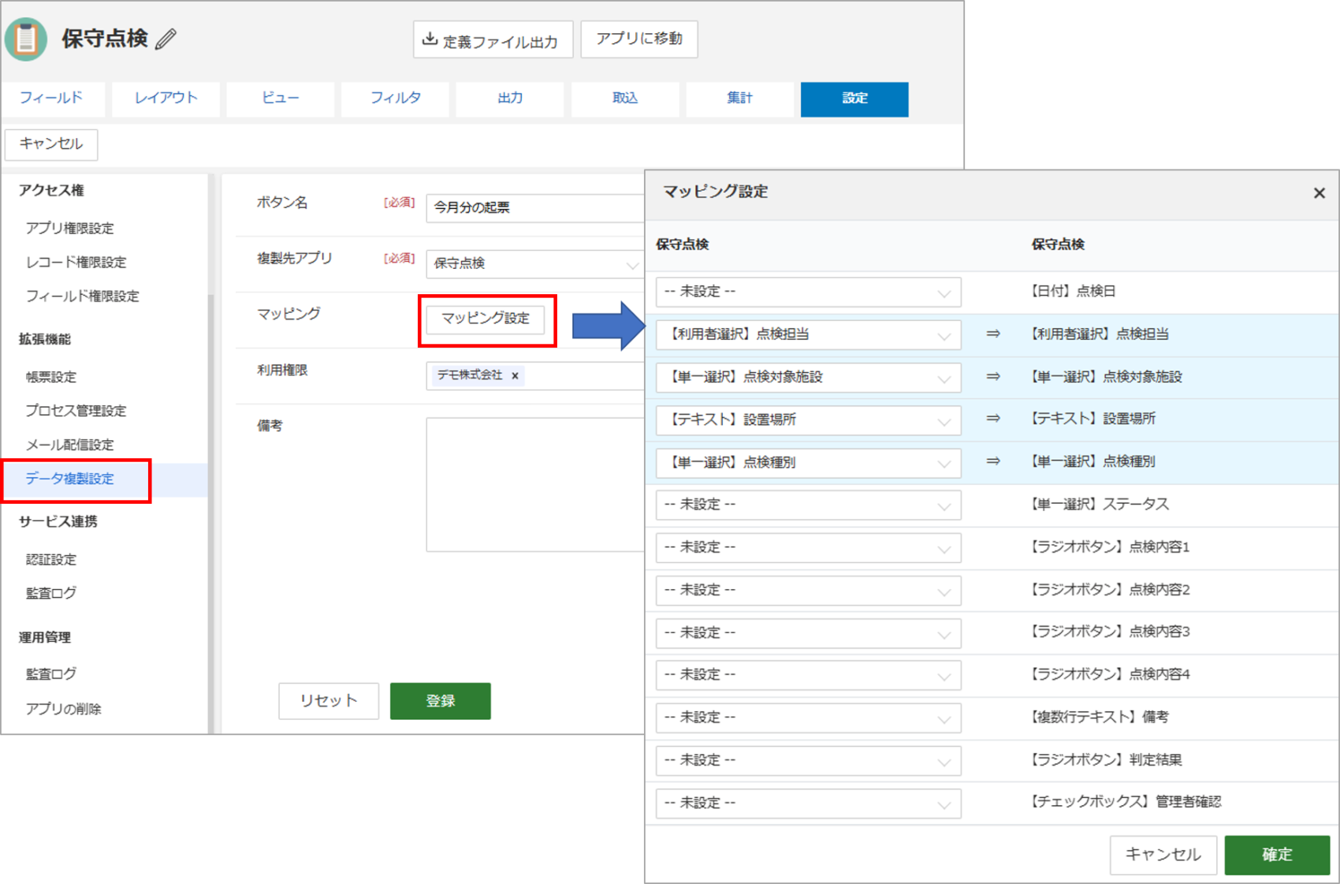The image size is (1340, 884).
Task: Click the settings page キャンセル button
Action: click(51, 144)
